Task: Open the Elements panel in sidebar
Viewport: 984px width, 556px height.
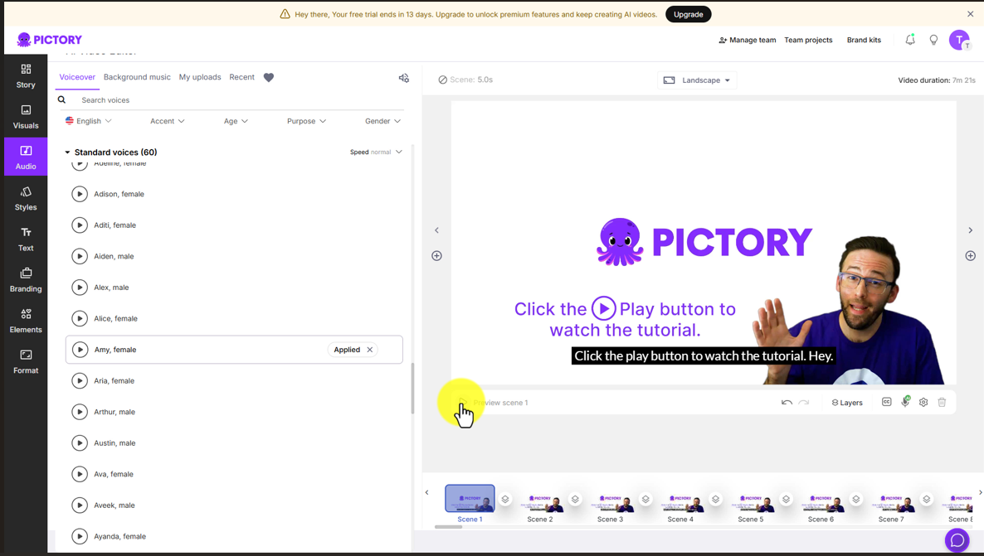Action: point(26,321)
